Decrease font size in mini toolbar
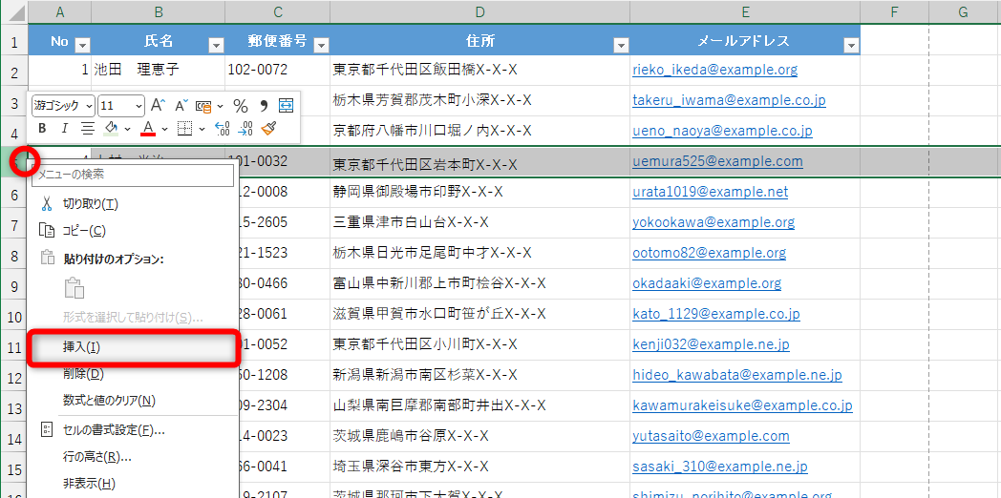Viewport: 1001px width, 498px height. [181, 105]
